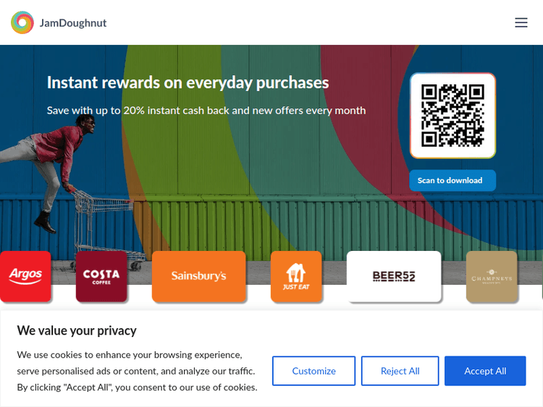Click Customize in the cookie banner
The width and height of the screenshot is (543, 407).
click(x=313, y=371)
